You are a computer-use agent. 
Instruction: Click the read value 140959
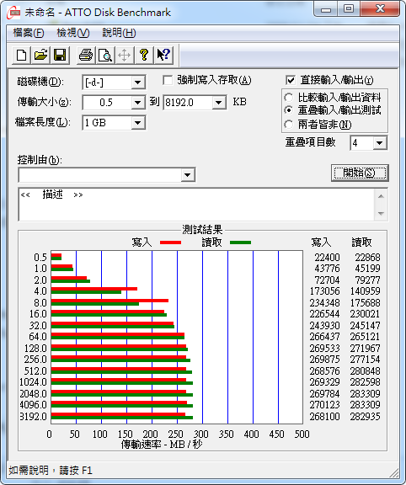coord(365,291)
